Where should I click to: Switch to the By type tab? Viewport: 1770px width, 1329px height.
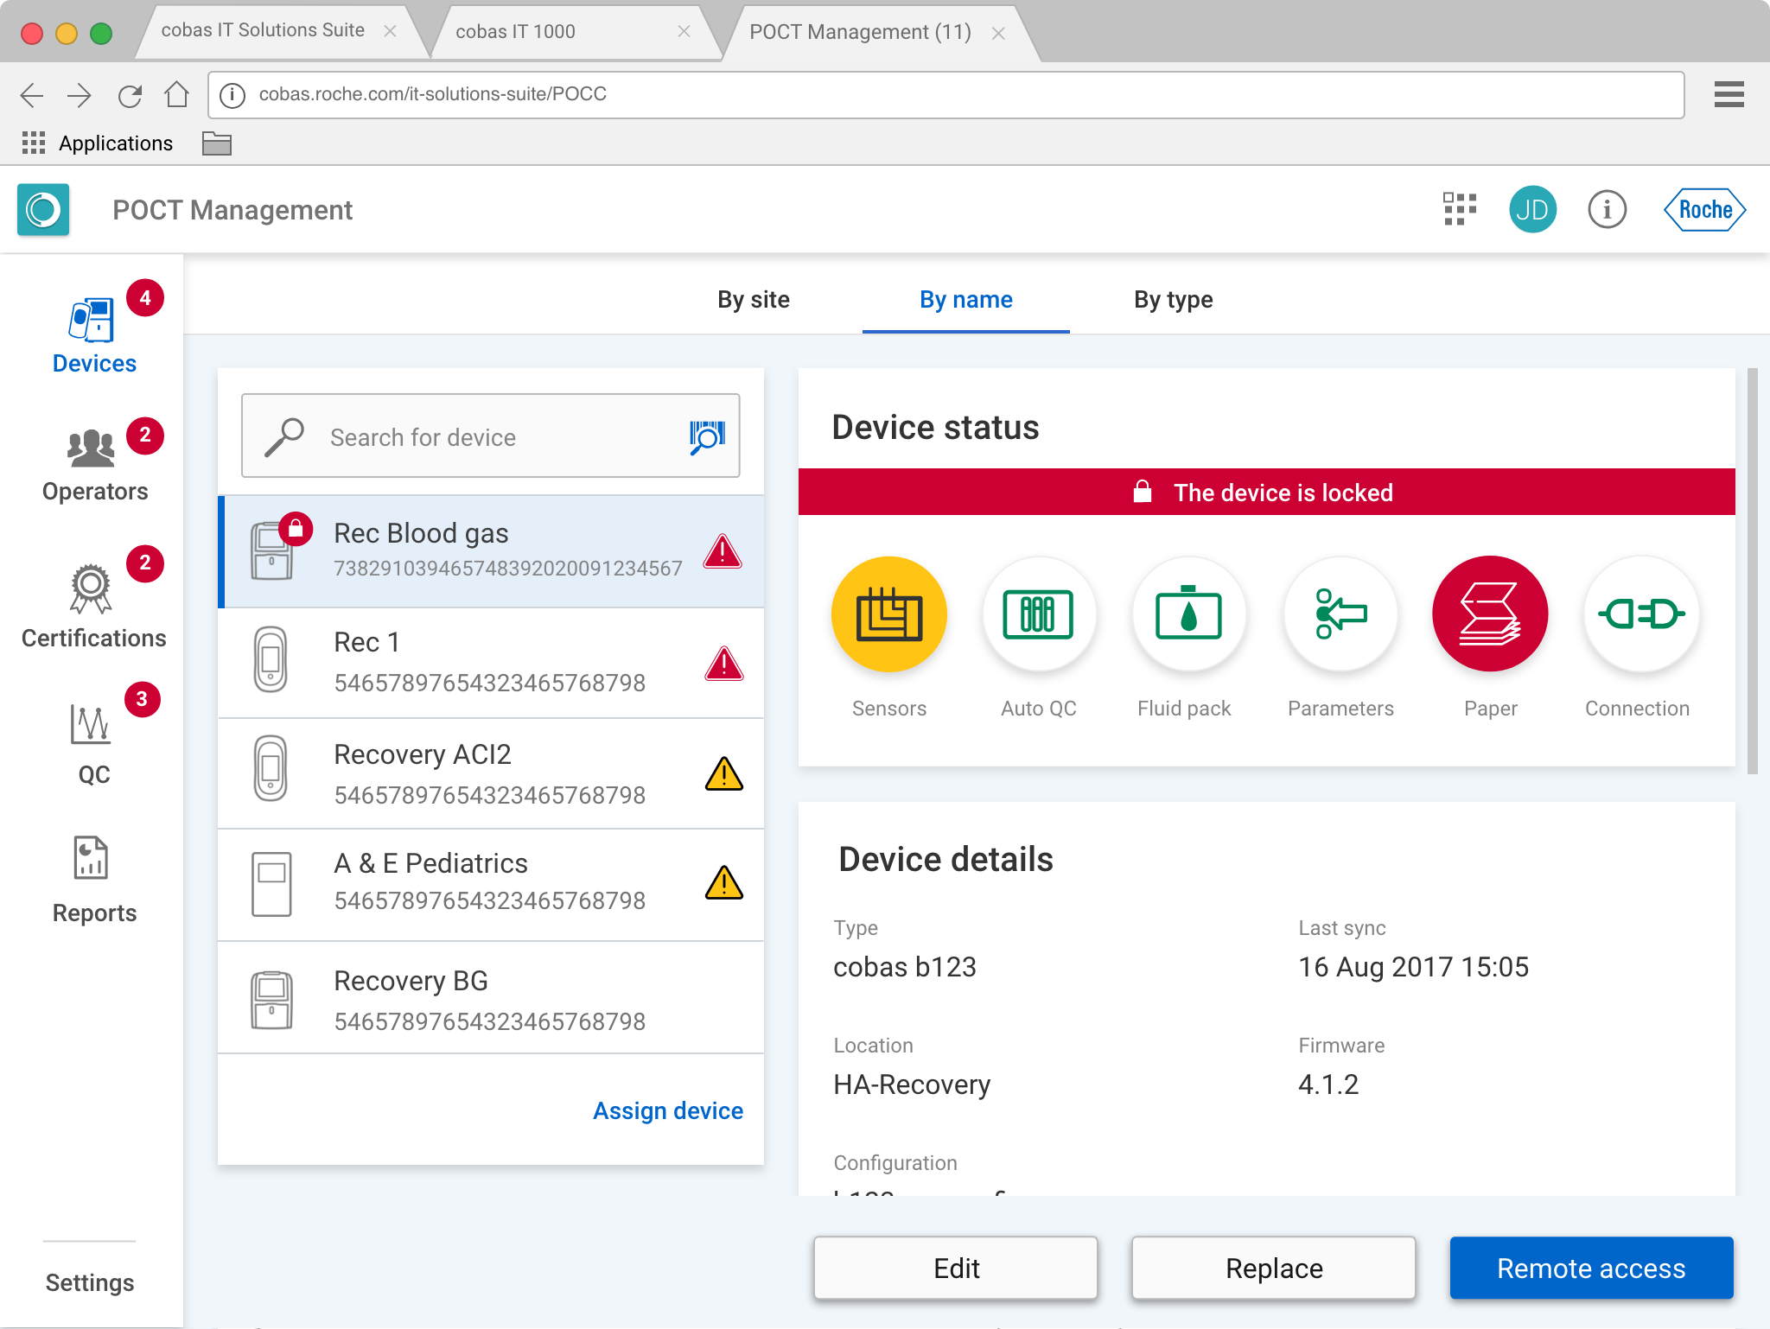coord(1173,300)
